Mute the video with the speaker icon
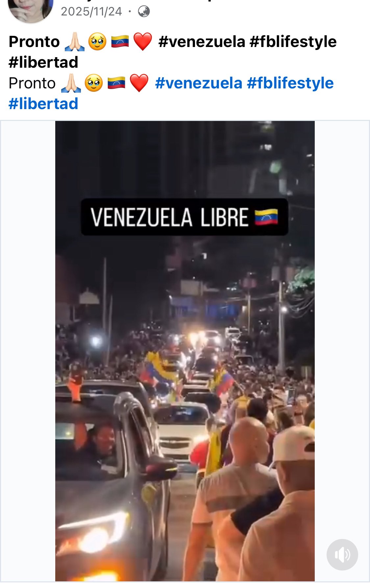Viewport: 370px width, 583px height. click(342, 554)
